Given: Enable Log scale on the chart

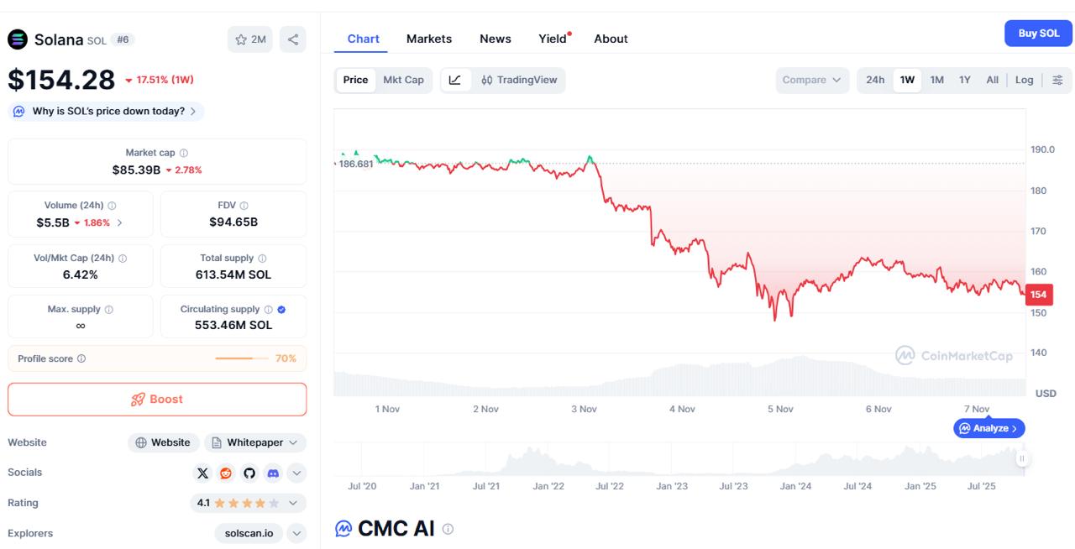Looking at the screenshot, I should (1024, 80).
